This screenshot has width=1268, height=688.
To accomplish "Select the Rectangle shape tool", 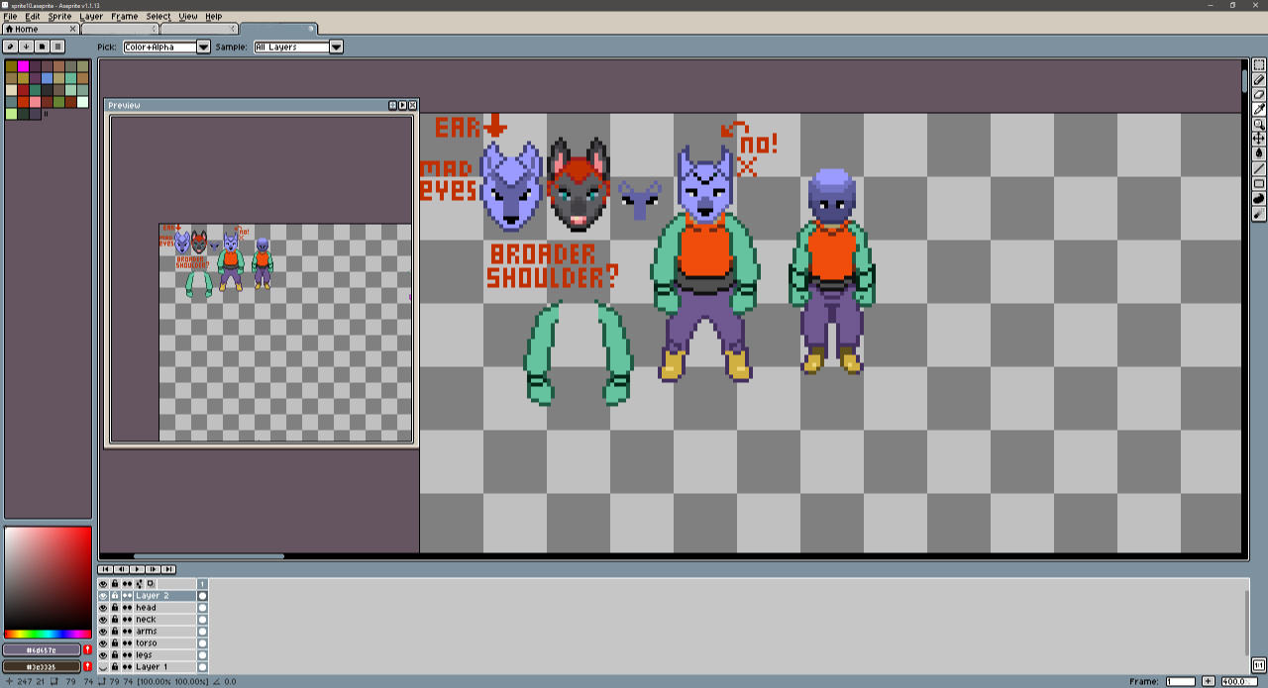I will coord(1259,184).
